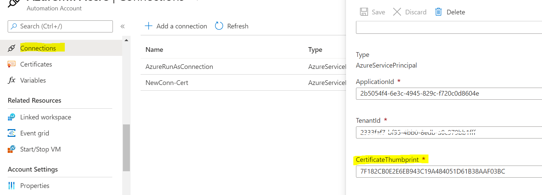Click the Properties bars icon
The width and height of the screenshot is (542, 195).
[x=11, y=186]
